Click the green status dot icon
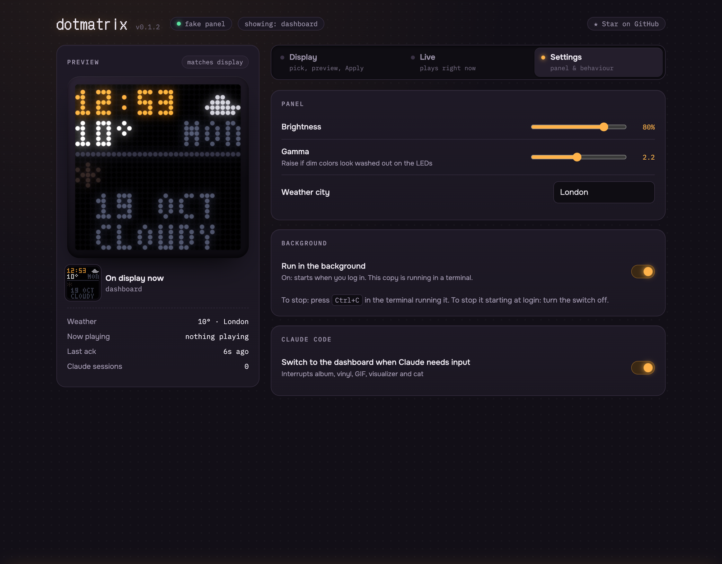This screenshot has height=564, width=722. [179, 24]
